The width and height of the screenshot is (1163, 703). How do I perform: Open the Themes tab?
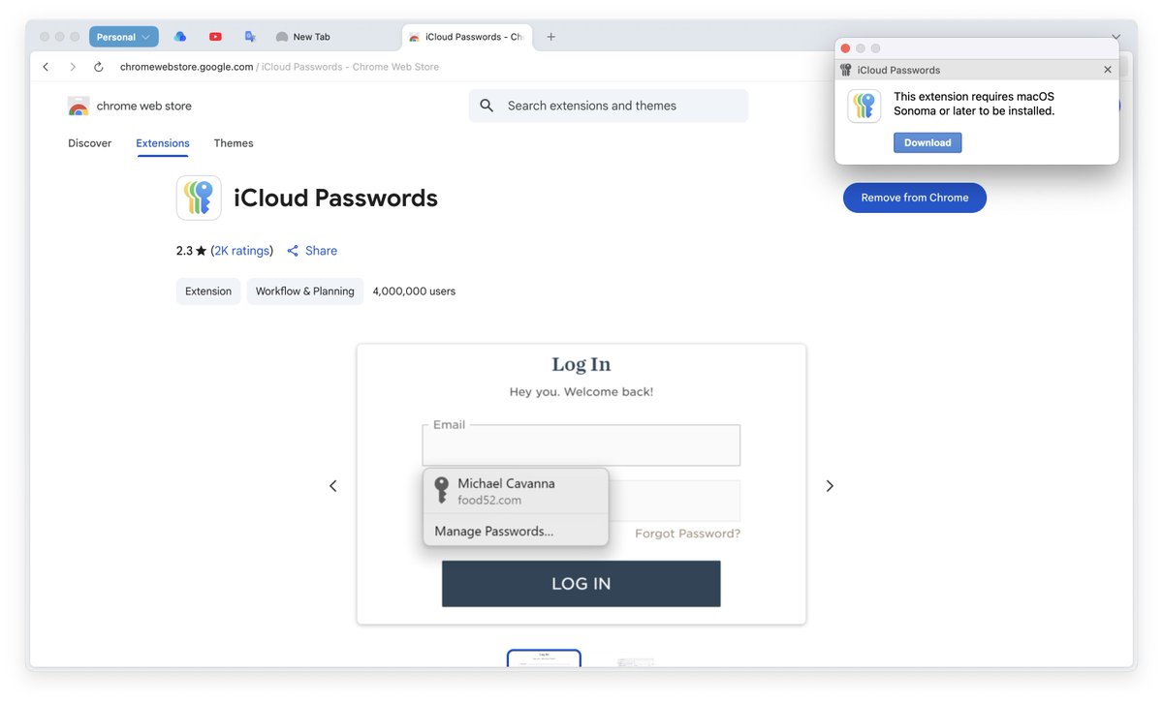point(234,143)
